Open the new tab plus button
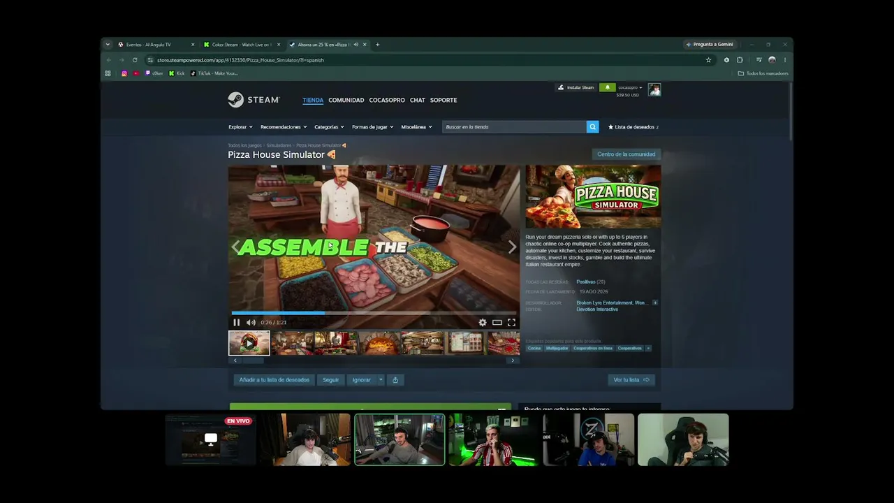Viewport: 894px width, 503px height. pos(377,45)
